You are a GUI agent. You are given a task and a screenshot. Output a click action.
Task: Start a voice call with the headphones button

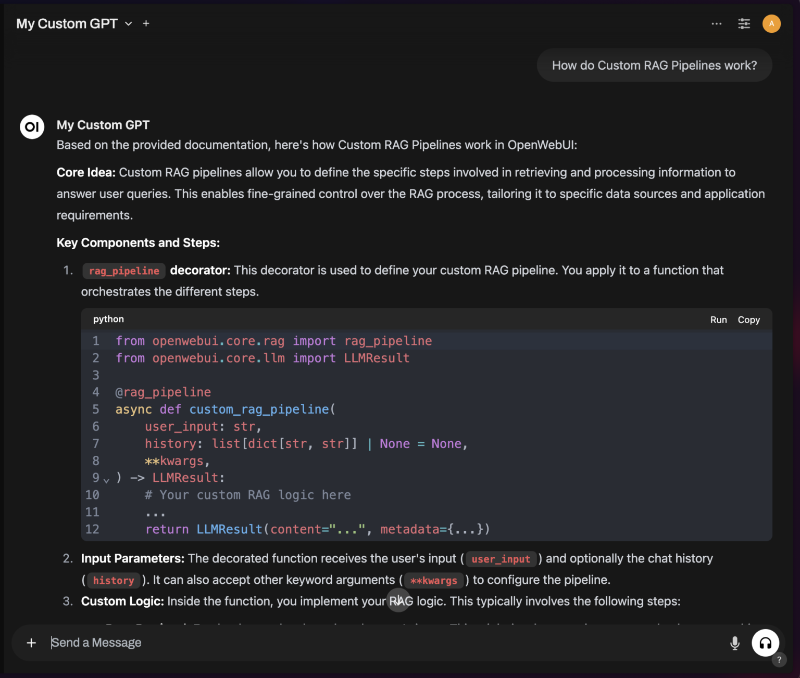coord(765,643)
